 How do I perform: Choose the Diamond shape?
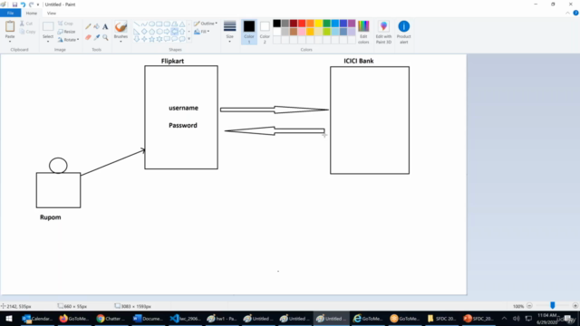pos(144,32)
